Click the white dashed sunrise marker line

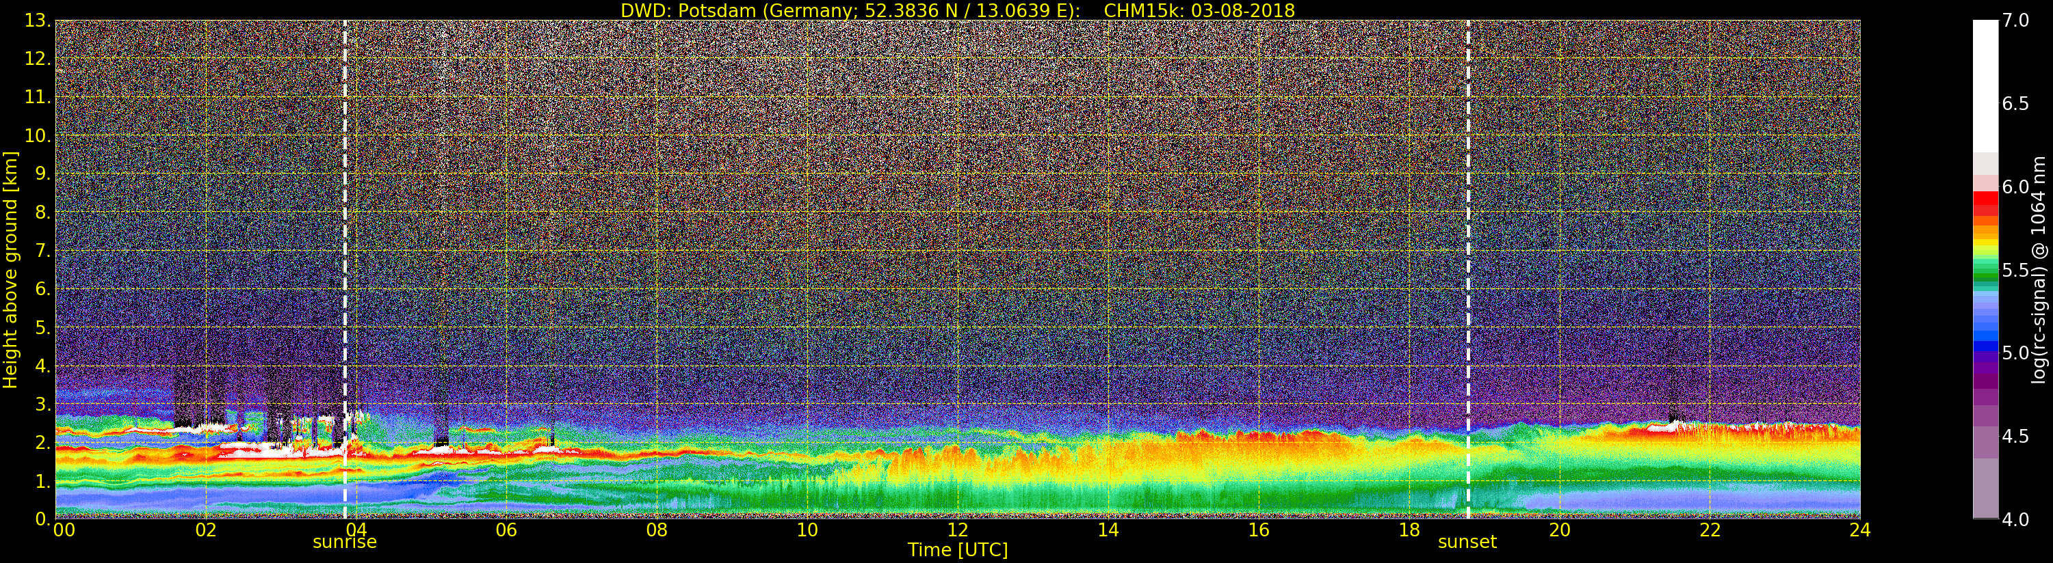345,269
